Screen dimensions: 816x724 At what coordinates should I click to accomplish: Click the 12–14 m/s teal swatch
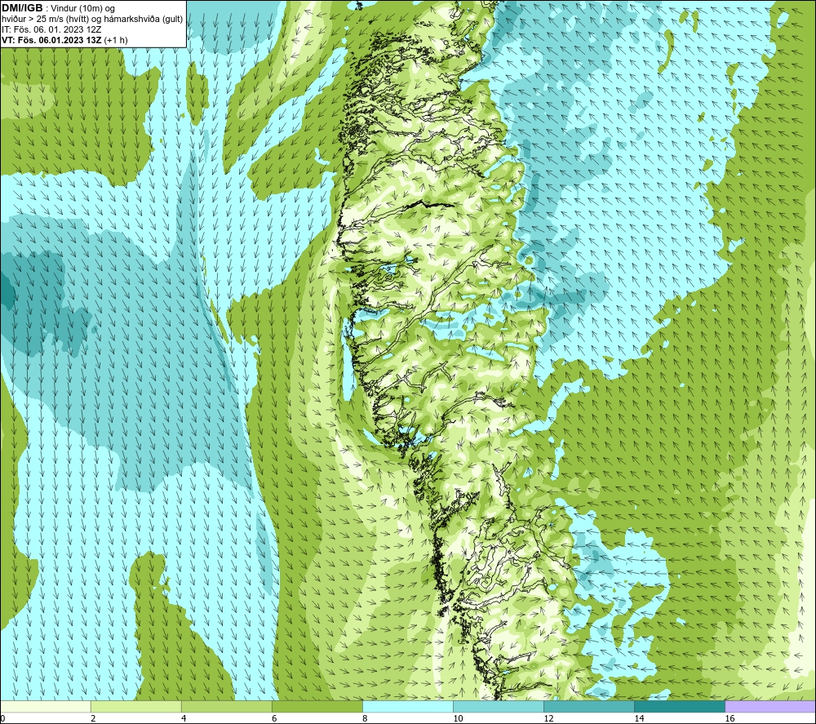(588, 706)
